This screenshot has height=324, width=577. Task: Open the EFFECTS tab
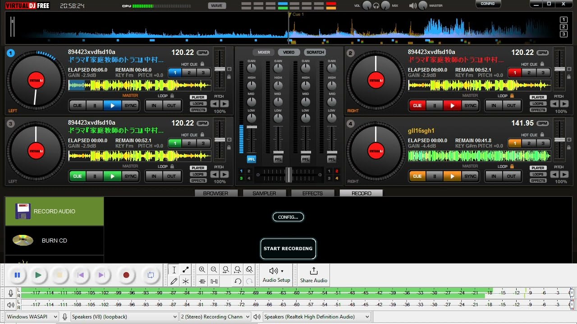(312, 193)
